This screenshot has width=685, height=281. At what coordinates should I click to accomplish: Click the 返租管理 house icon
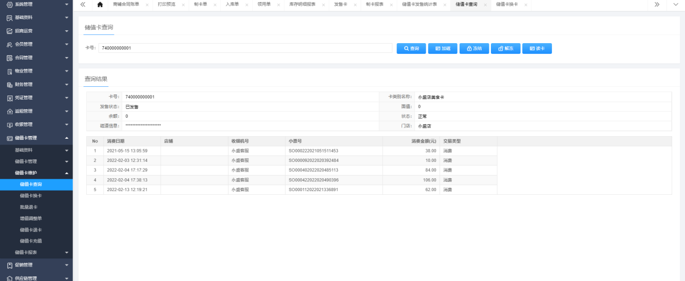point(9,111)
